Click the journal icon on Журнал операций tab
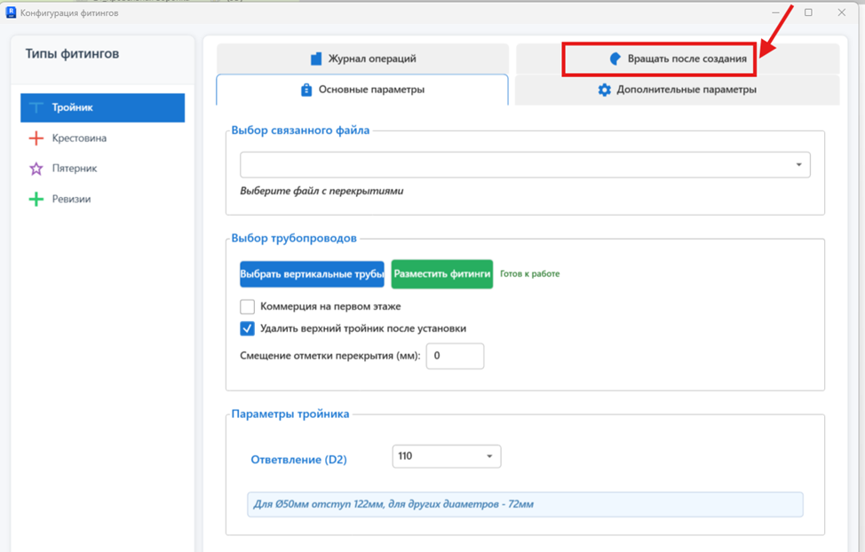 click(x=316, y=59)
